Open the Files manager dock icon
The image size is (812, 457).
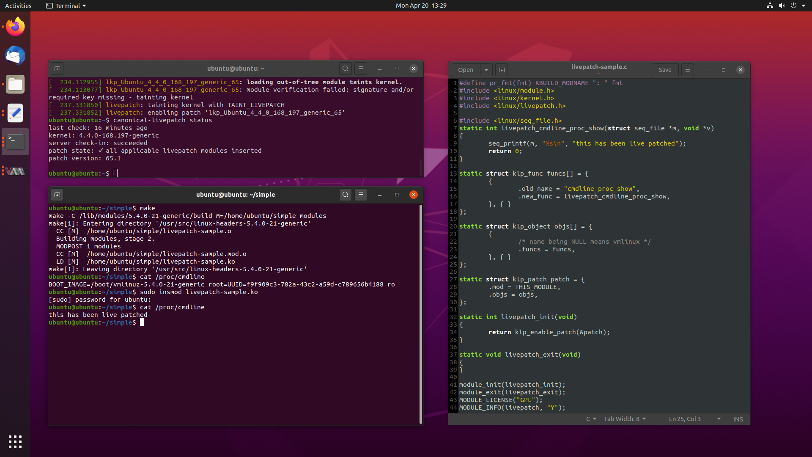tap(15, 84)
